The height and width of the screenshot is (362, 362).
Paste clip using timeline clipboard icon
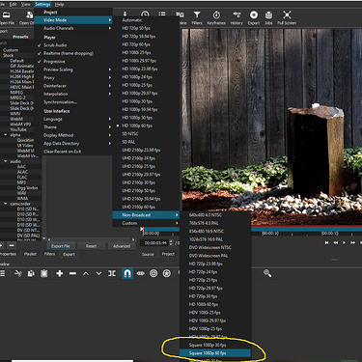coord(44,273)
